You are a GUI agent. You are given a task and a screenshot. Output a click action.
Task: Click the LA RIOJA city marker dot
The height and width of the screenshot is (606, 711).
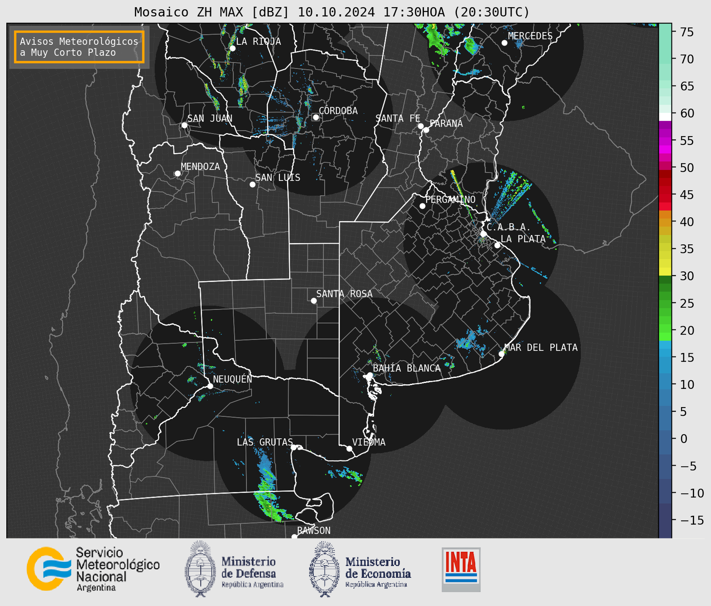(232, 48)
